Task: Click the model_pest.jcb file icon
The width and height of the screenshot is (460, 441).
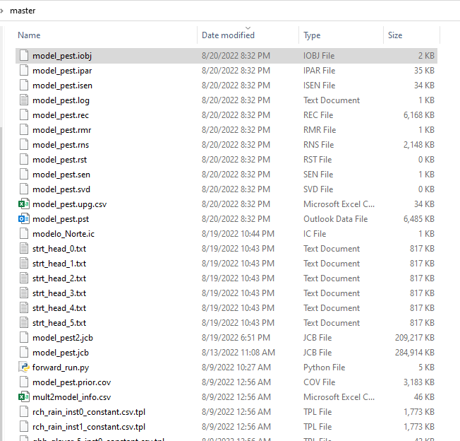Action: coord(24,352)
